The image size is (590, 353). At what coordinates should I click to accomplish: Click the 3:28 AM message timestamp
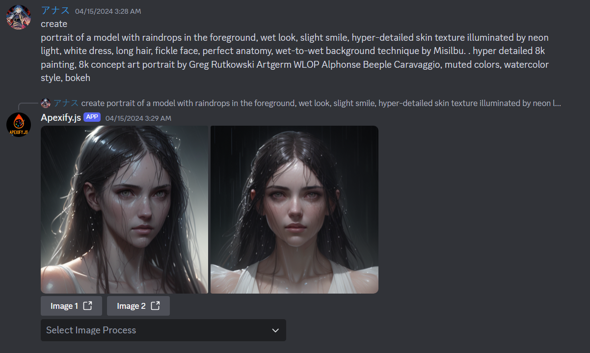(108, 11)
